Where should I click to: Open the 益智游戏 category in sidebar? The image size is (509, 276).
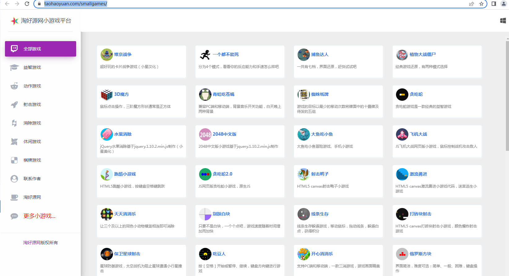[32, 67]
